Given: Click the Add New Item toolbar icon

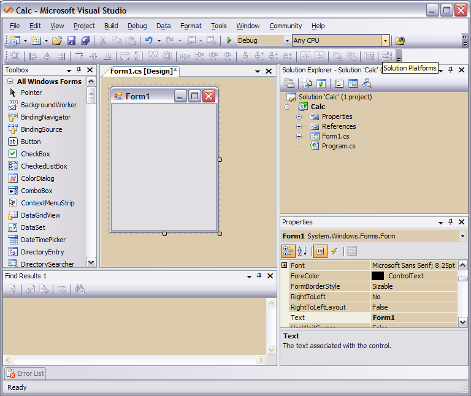Looking at the screenshot, I should coord(36,40).
